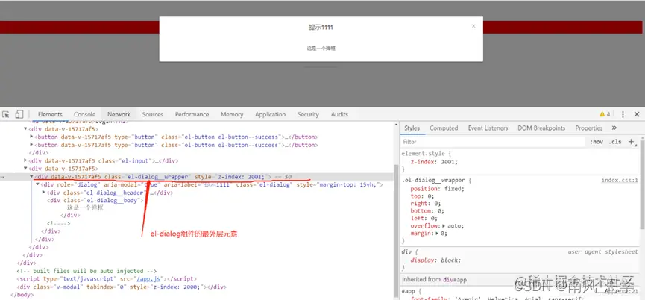Focus the Styles Filter input field
The height and width of the screenshot is (300, 645).
point(493,142)
